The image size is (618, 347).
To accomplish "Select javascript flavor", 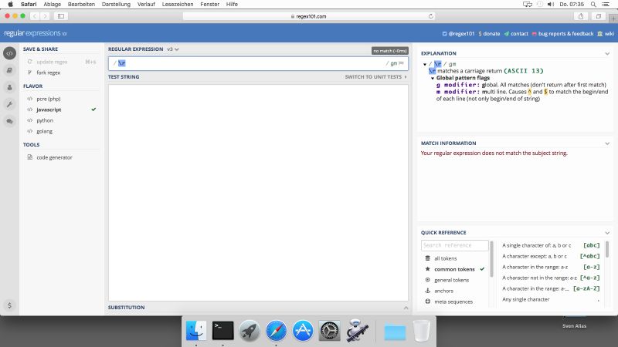I will (62, 109).
